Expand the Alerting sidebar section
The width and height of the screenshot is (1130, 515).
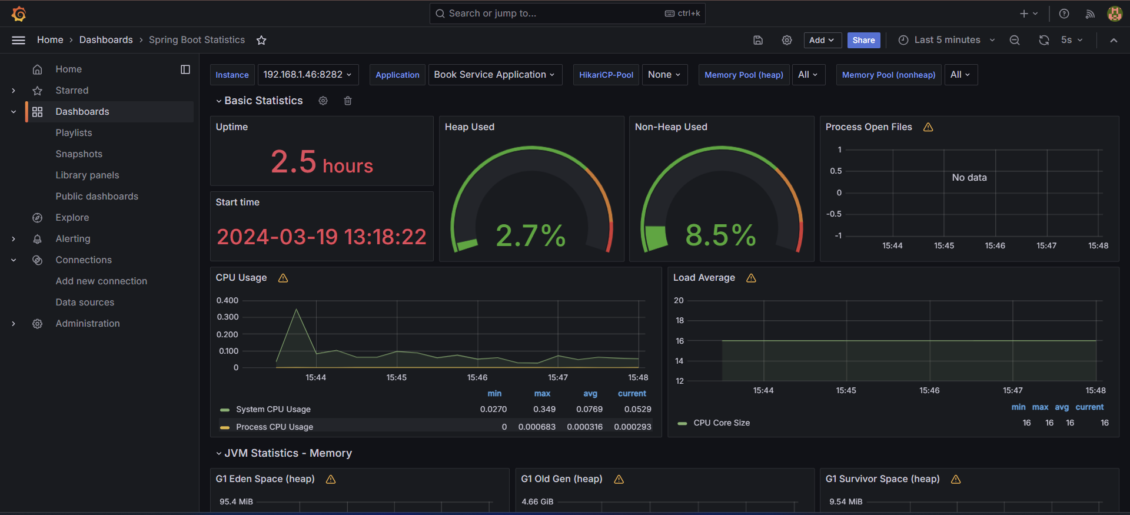14,239
